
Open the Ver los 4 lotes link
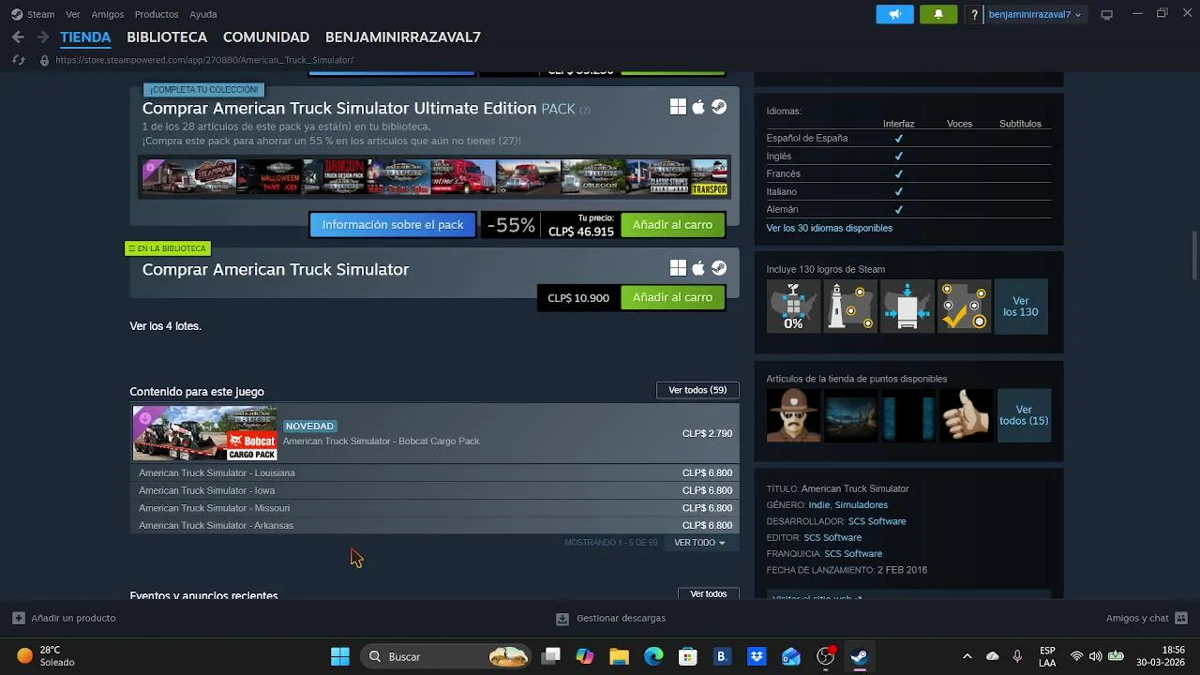click(x=165, y=326)
